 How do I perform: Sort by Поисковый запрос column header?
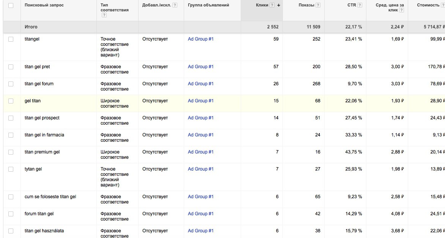pos(44,5)
